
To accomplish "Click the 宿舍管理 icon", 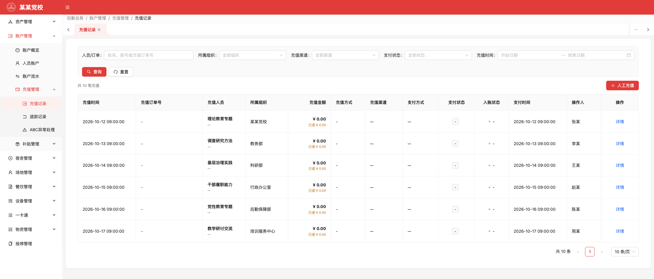I will (x=10, y=158).
